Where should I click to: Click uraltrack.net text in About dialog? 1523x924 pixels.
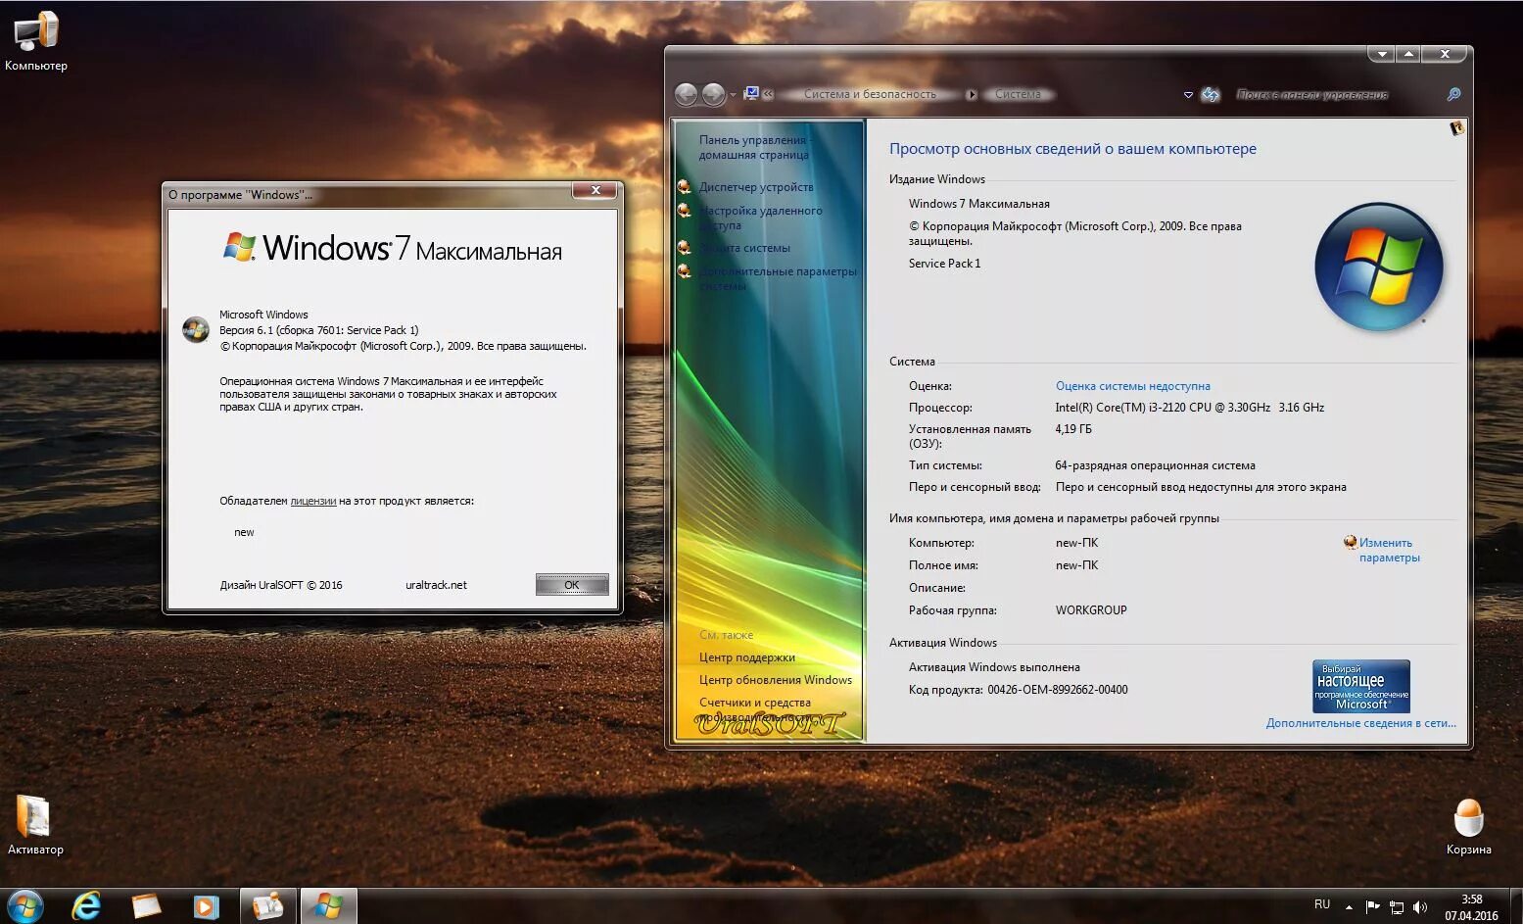point(436,585)
